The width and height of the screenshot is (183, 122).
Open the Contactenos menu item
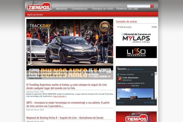point(80,9)
